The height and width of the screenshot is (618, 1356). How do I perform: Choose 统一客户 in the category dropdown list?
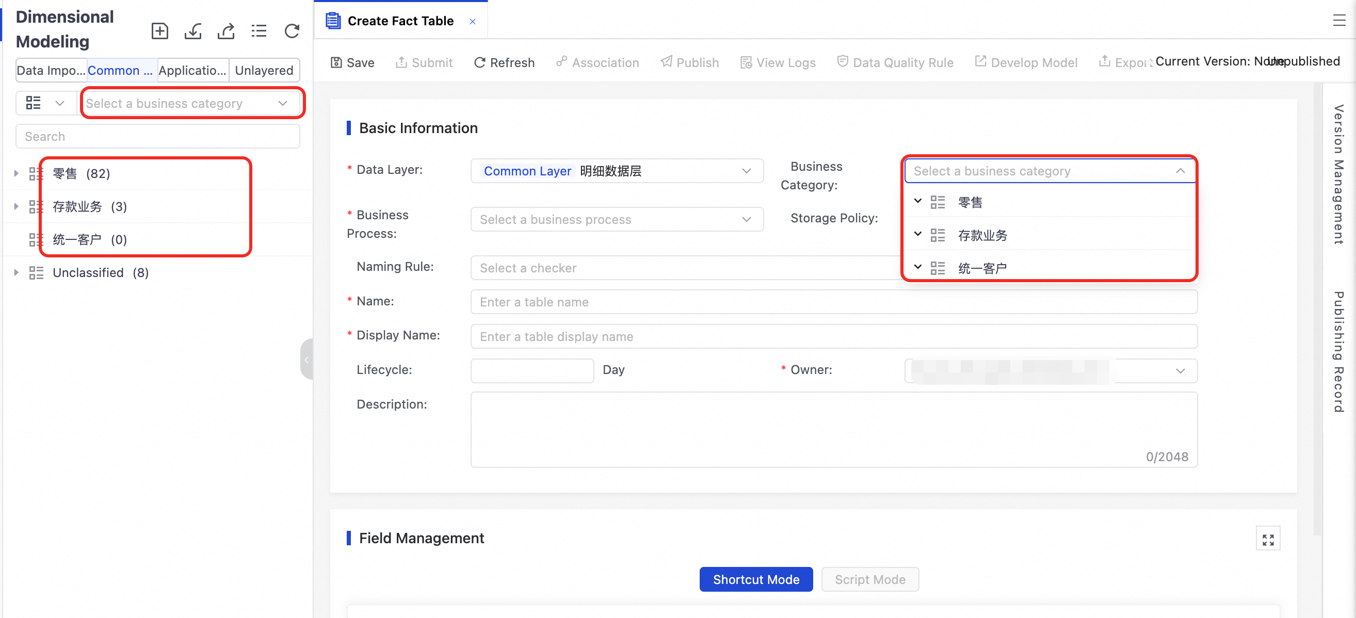pos(982,268)
